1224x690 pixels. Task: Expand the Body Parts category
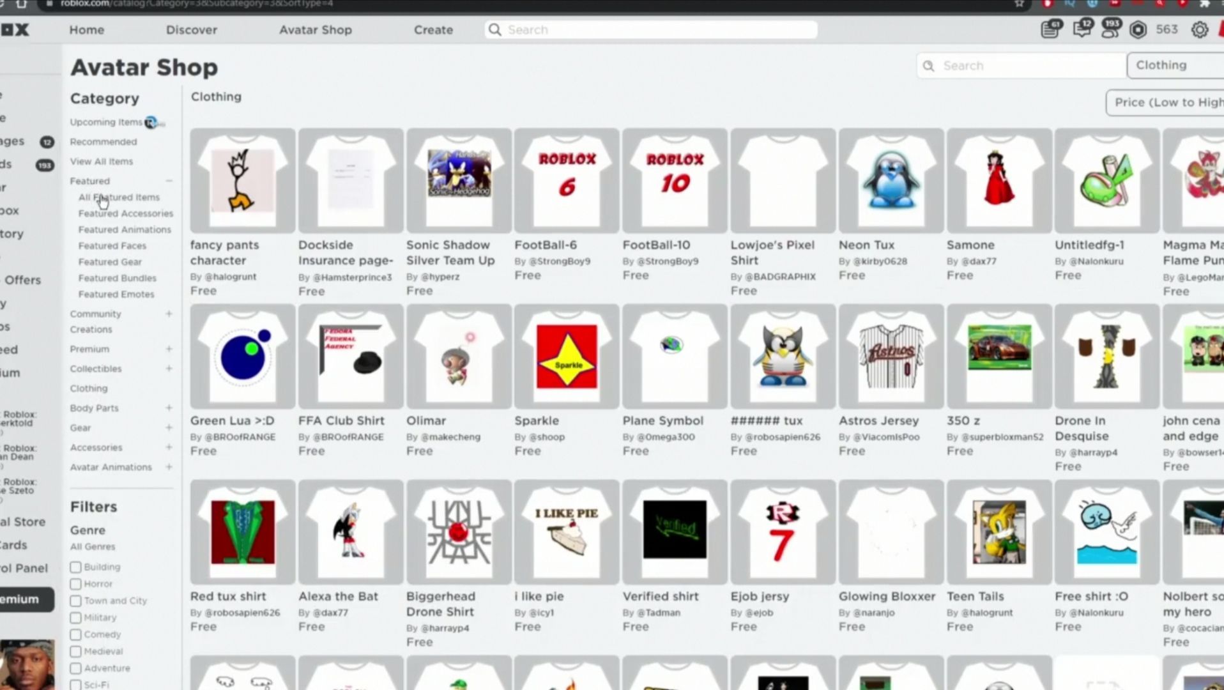pos(169,408)
